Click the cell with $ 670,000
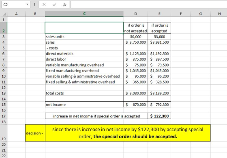This screenshot has width=227, height=158. [x=135, y=105]
